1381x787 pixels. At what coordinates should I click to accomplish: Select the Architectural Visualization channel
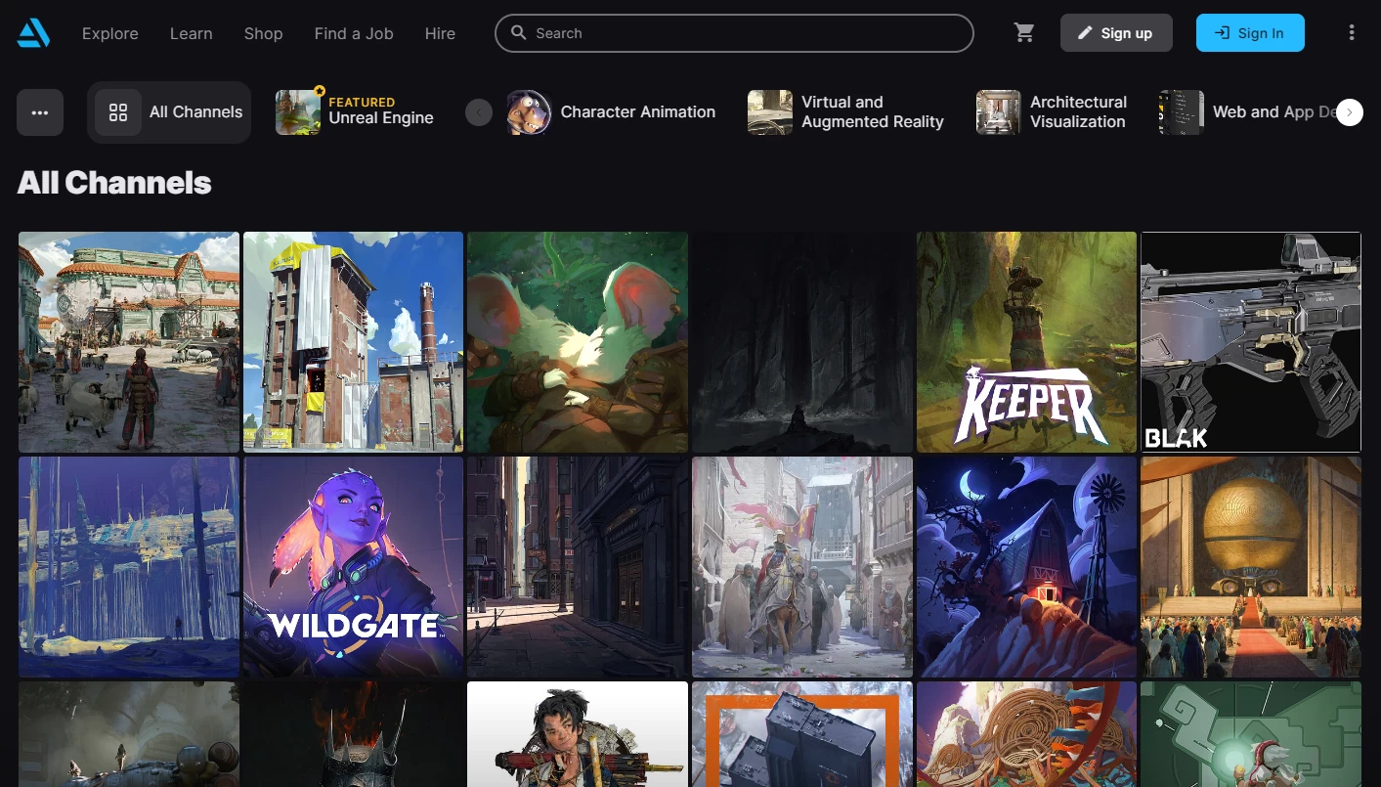[998, 111]
